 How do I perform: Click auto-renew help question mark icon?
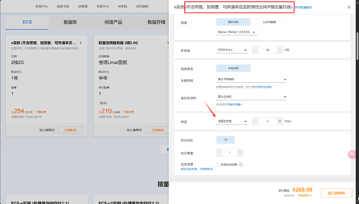(x=241, y=164)
